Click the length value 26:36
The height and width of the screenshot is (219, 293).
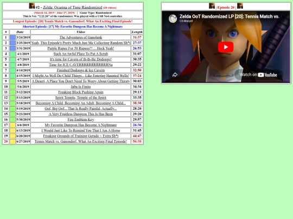click(137, 125)
